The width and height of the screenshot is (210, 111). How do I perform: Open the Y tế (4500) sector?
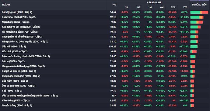(x=12, y=91)
